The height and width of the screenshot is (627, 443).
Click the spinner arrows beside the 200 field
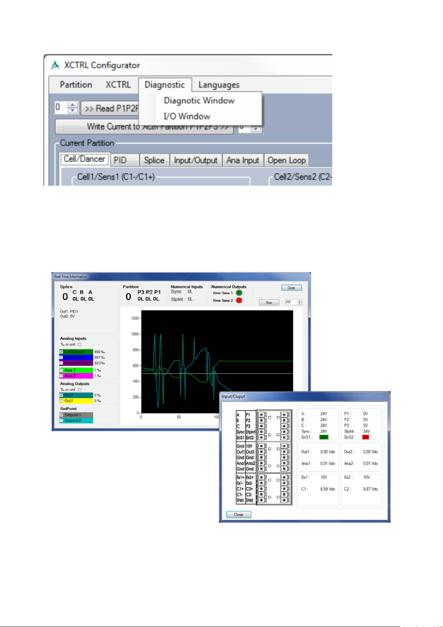point(300,302)
